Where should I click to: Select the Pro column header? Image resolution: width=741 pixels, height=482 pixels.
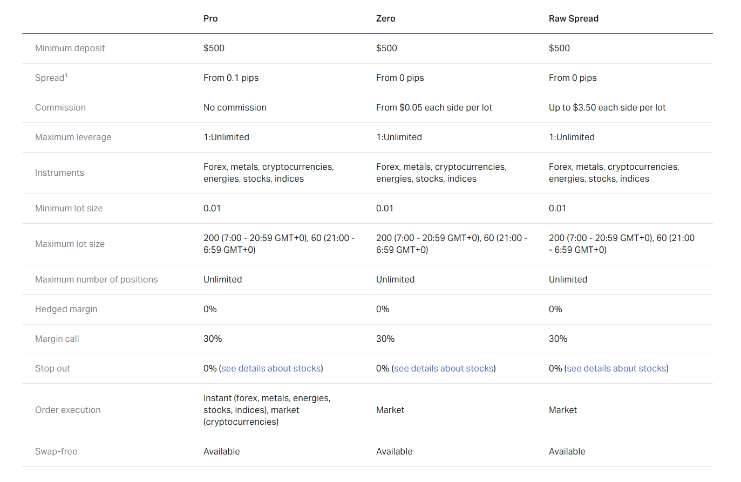click(210, 18)
